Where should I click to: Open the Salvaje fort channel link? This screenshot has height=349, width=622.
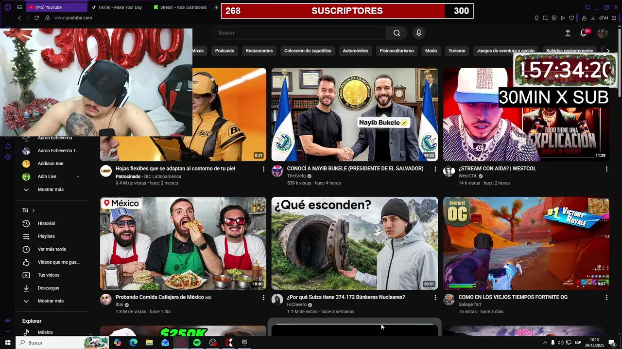pos(470,305)
